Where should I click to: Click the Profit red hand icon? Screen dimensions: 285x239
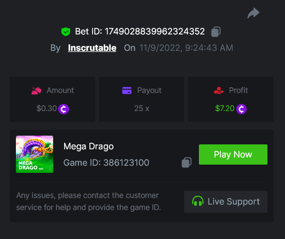[219, 90]
